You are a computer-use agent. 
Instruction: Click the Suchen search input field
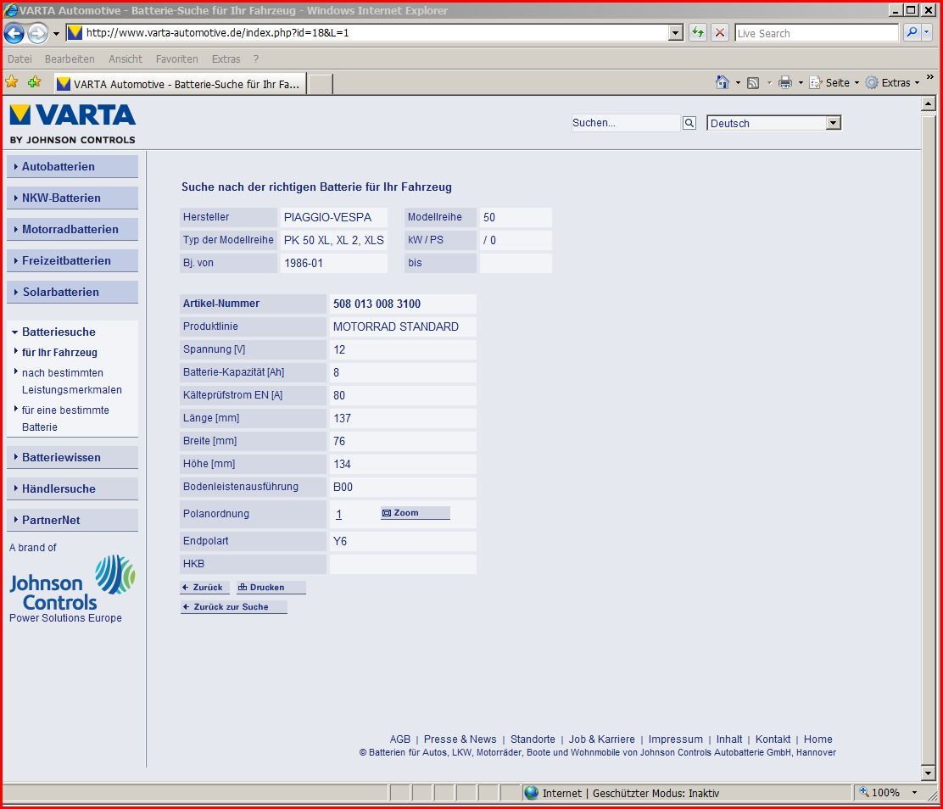coord(625,123)
